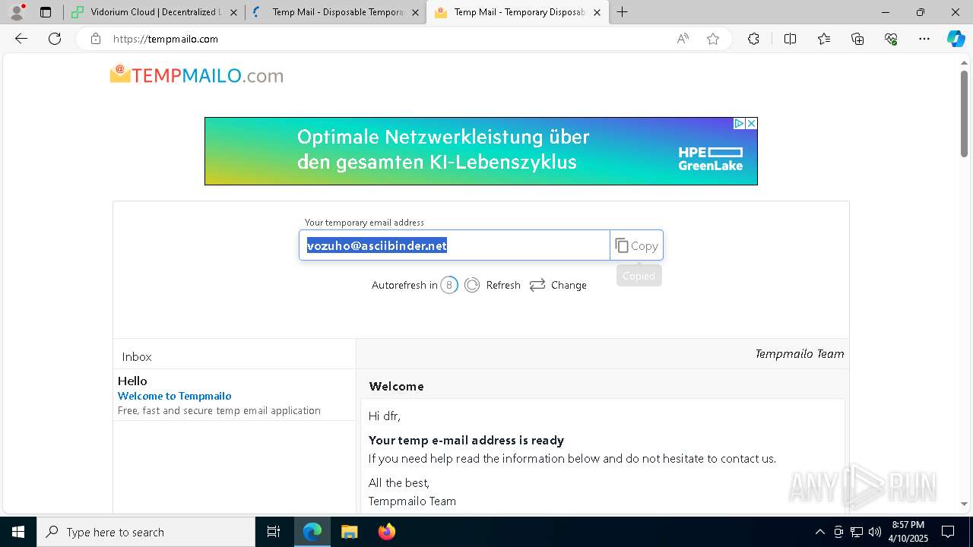
Task: Close the active Temp Mail tab
Action: 597,12
